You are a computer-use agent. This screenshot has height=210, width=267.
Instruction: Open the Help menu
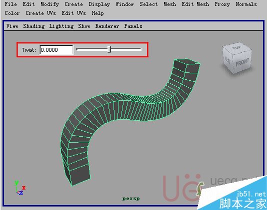pyautogui.click(x=97, y=13)
